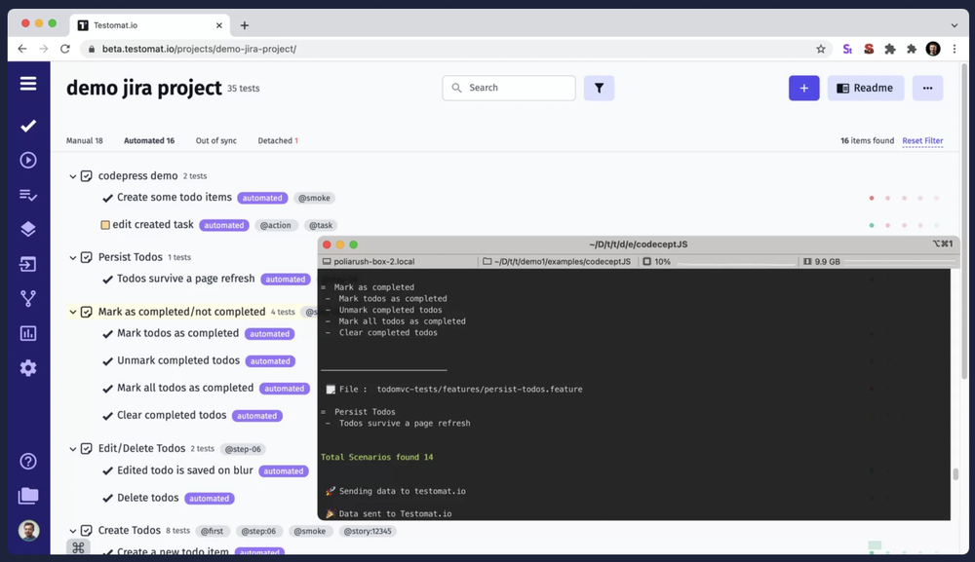Open the layers stack icon in sidebar
Viewport: 975px width, 562px height.
(x=28, y=229)
